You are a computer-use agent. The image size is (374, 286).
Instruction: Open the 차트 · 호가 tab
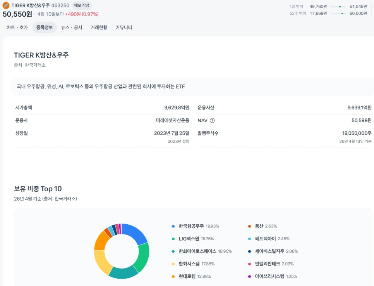[x=17, y=28]
